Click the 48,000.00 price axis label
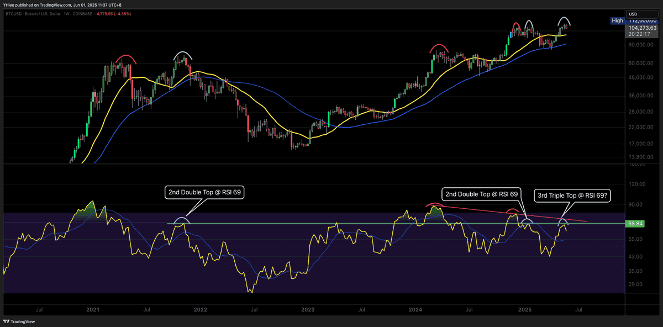Viewport: 663px width, 327px height. 640,77
